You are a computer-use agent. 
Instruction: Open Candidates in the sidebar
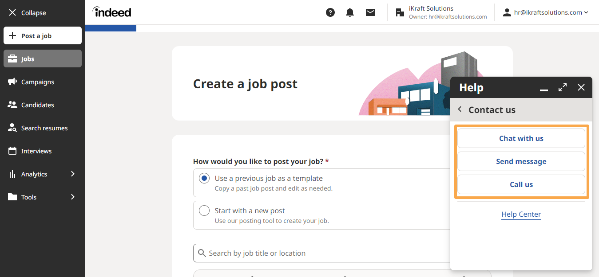(43, 105)
